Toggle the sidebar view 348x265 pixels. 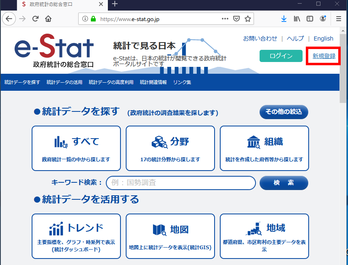[310, 19]
